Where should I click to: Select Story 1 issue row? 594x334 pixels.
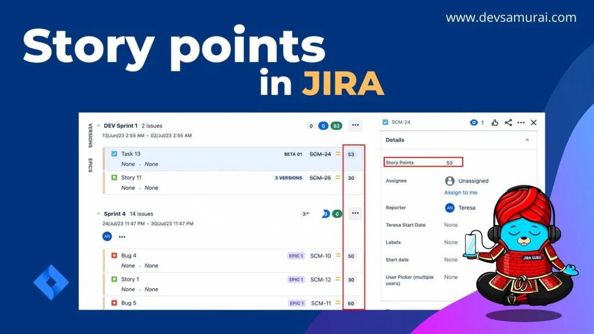(233, 284)
